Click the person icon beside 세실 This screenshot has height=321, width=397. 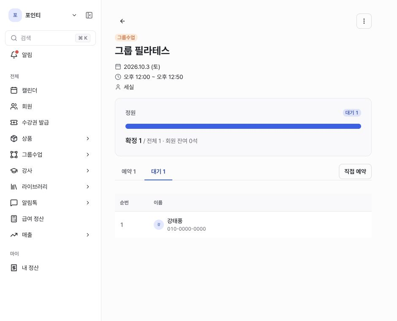click(118, 87)
